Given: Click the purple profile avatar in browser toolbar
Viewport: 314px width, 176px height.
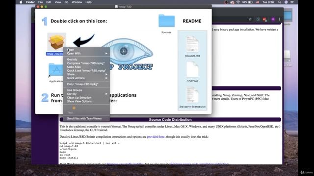Looking at the screenshot, I should click(273, 19).
